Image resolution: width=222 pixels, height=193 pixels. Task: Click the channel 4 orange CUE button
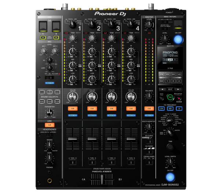pyautogui.click(x=131, y=108)
